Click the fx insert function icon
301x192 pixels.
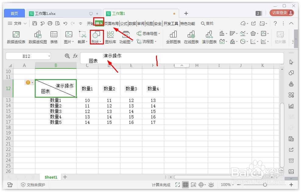click(75, 56)
